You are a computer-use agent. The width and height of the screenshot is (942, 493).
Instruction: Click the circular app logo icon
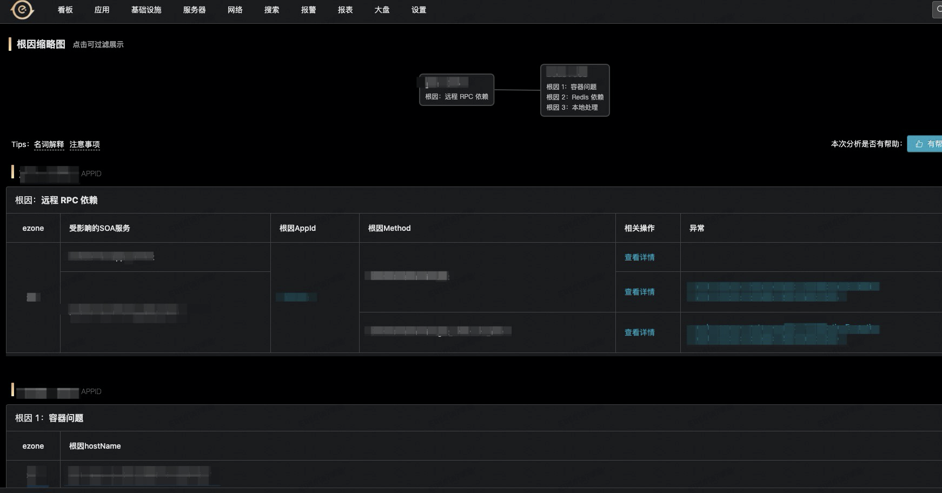pos(22,9)
